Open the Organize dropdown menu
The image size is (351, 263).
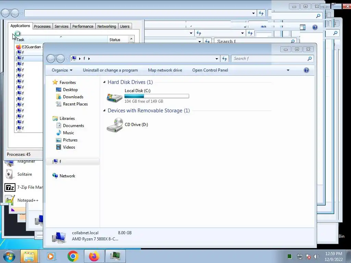[62, 70]
